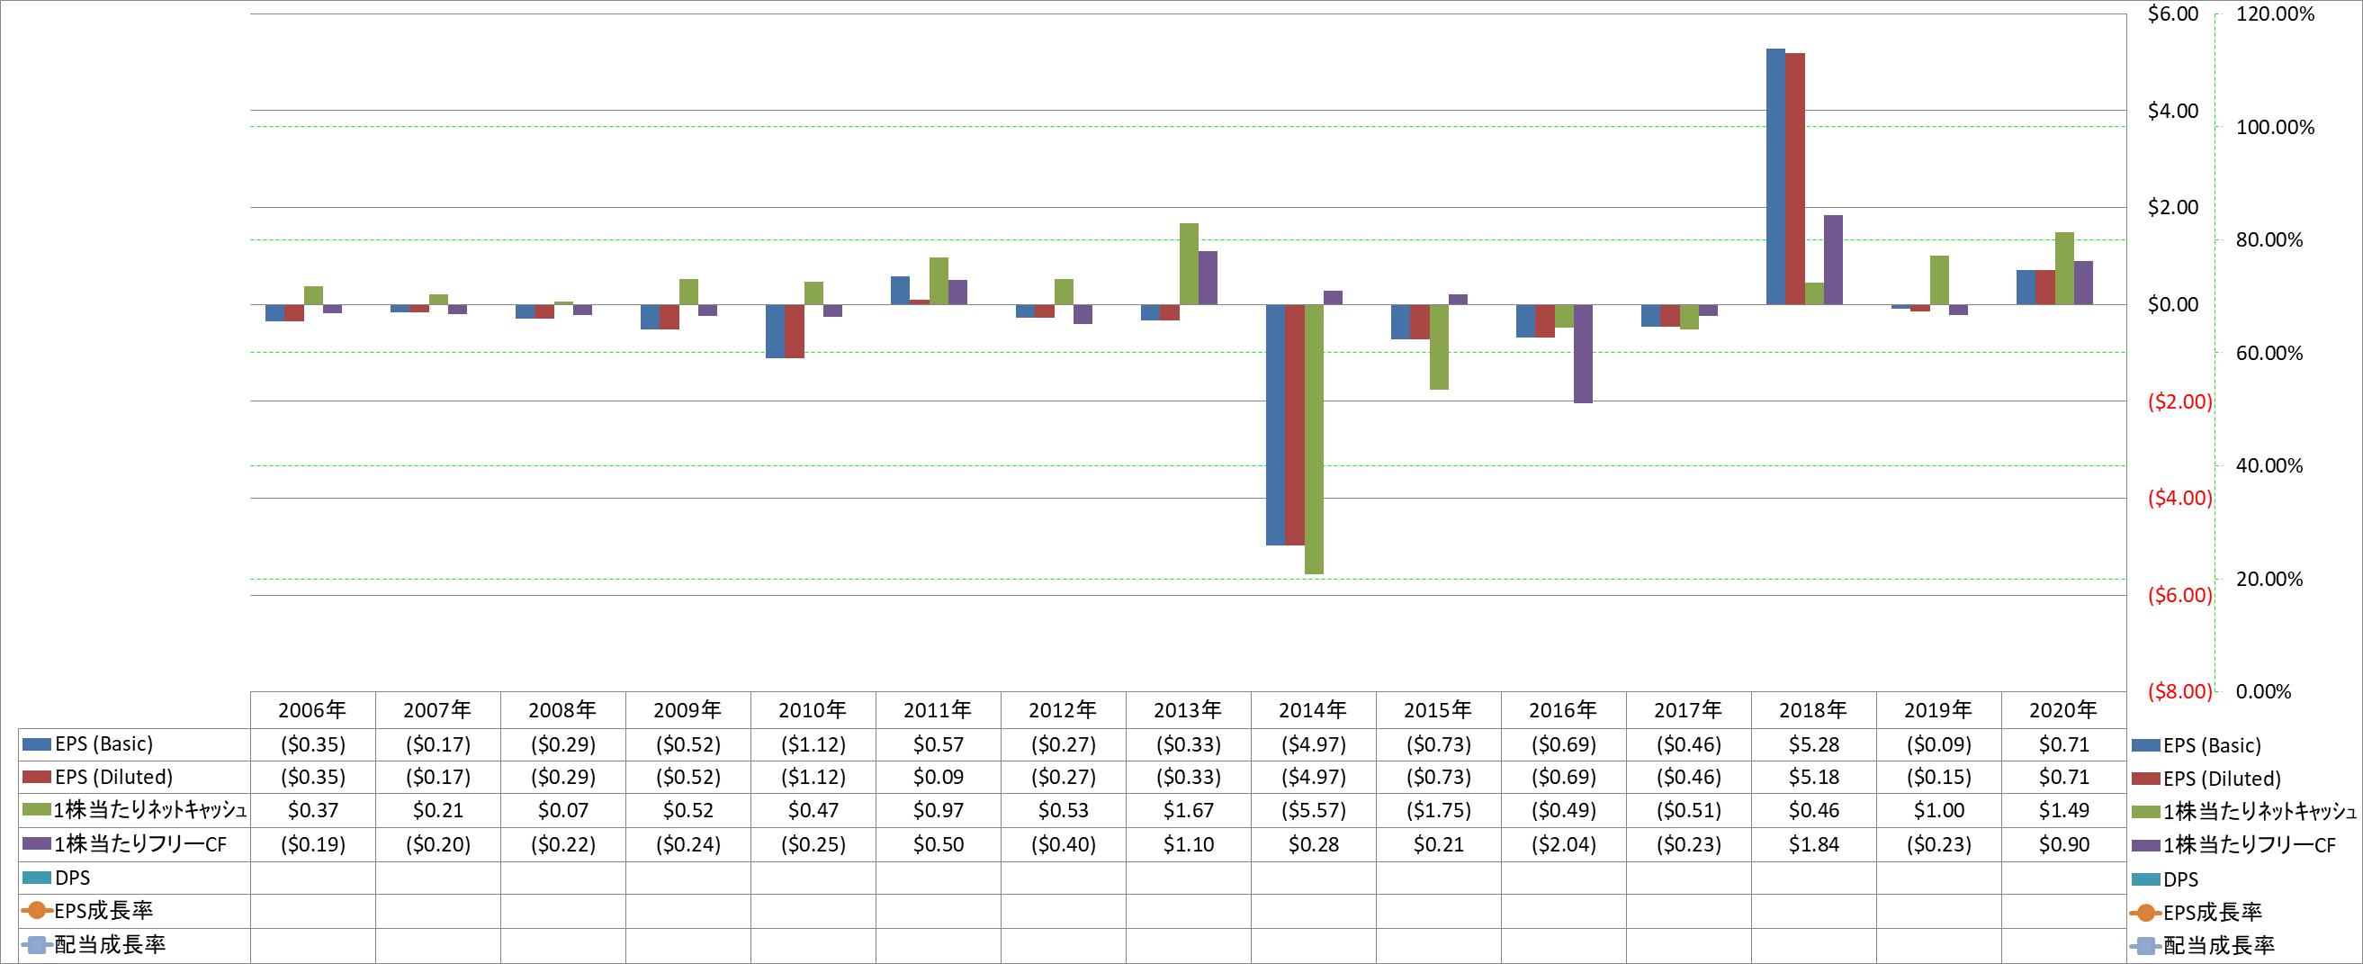Click the red ($8.00) axis label
Viewport: 2363px width, 964px height.
[2179, 691]
